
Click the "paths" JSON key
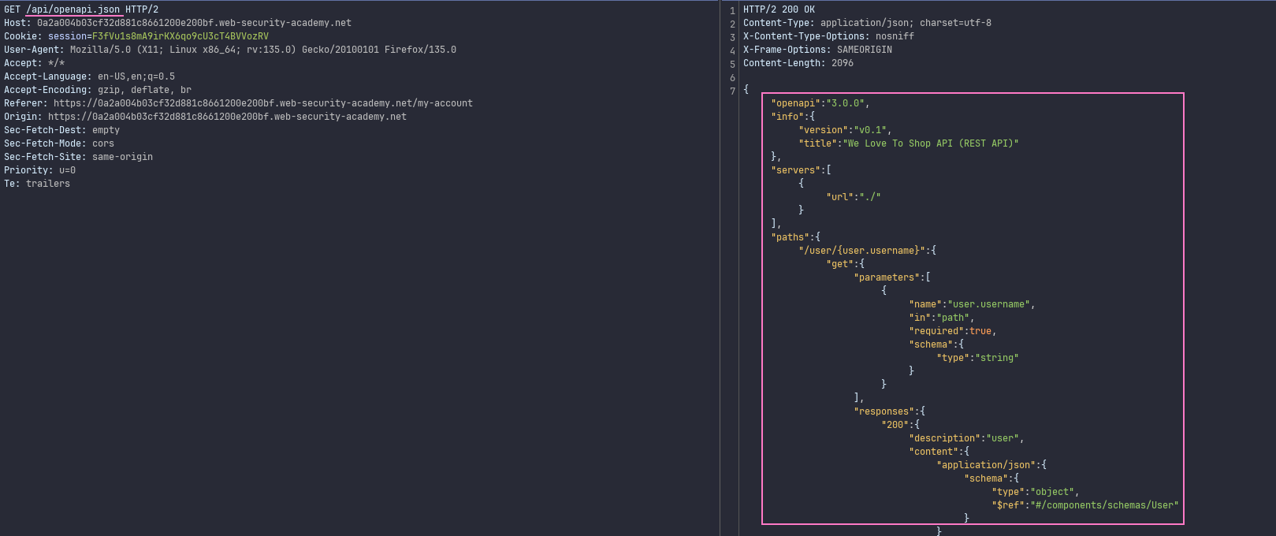click(790, 237)
